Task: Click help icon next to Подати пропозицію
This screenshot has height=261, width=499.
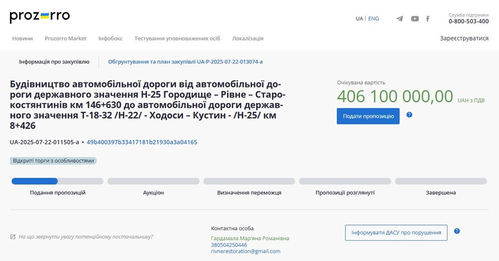Action: point(409,115)
